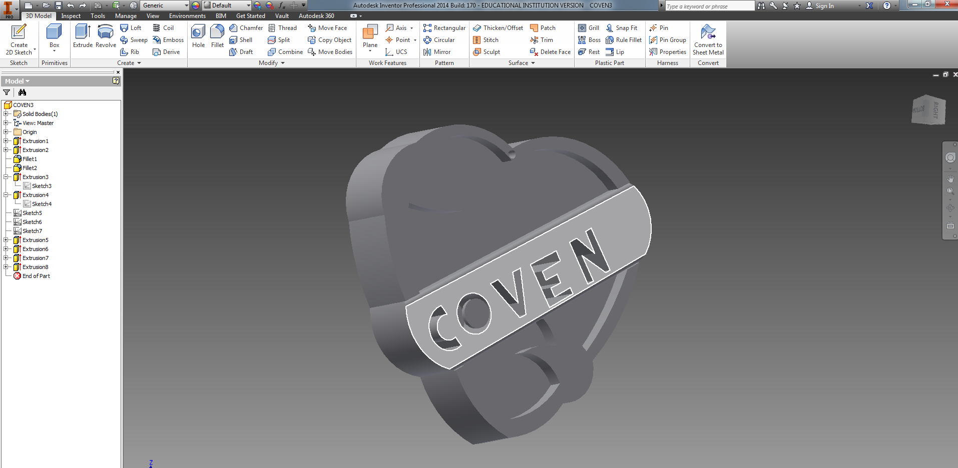Image resolution: width=958 pixels, height=468 pixels.
Task: Open Thicken/Offset surface tool
Action: pyautogui.click(x=498, y=28)
